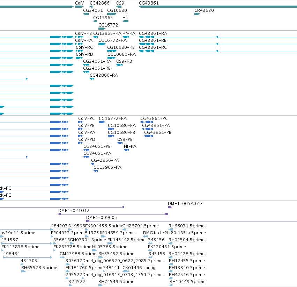Select the CG10680-PB protein label

[x=121, y=133]
